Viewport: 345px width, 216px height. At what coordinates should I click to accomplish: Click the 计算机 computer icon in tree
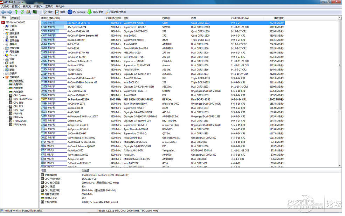pyautogui.click(x=7, y=26)
